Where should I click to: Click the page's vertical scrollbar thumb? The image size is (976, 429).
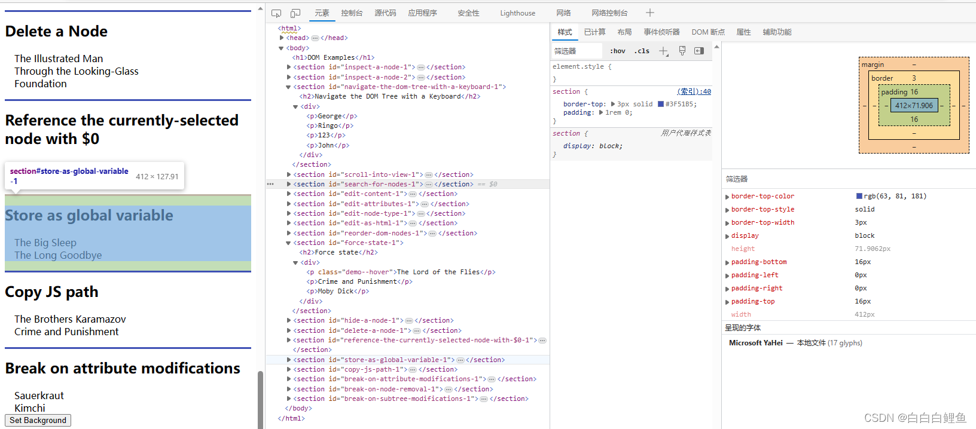pos(260,400)
